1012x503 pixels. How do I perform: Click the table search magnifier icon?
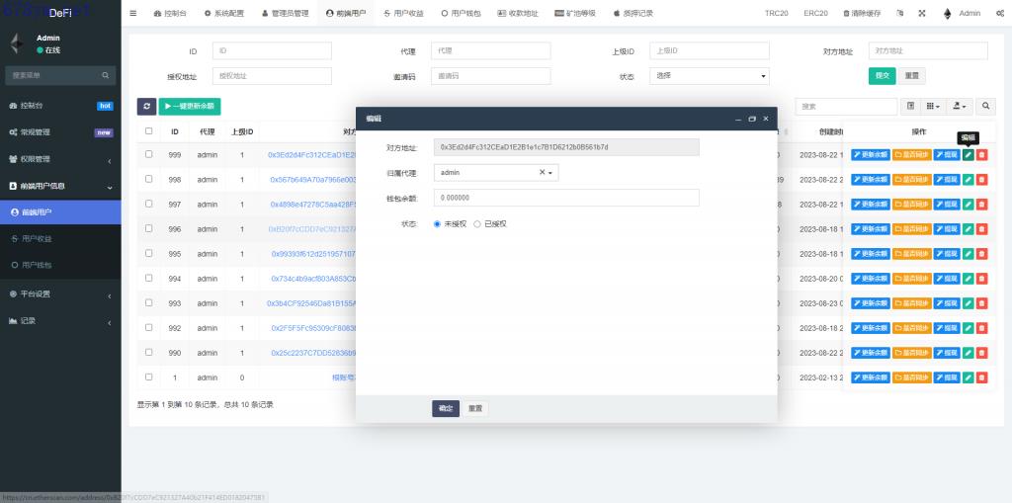985,106
